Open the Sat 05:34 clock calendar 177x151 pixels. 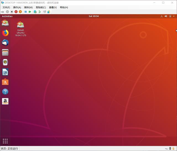[x=94, y=16]
